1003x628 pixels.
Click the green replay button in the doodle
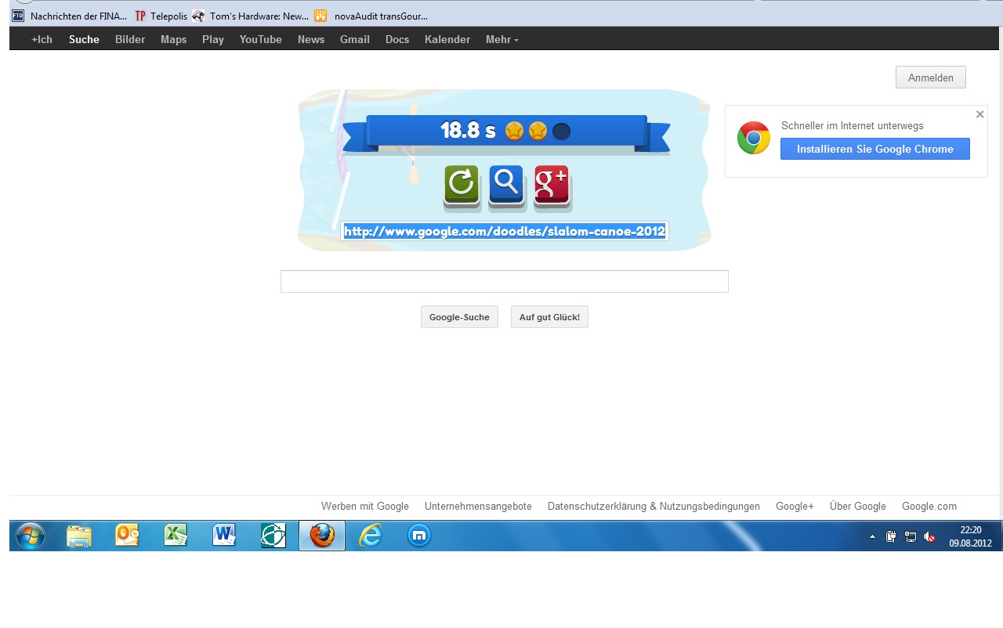point(462,185)
